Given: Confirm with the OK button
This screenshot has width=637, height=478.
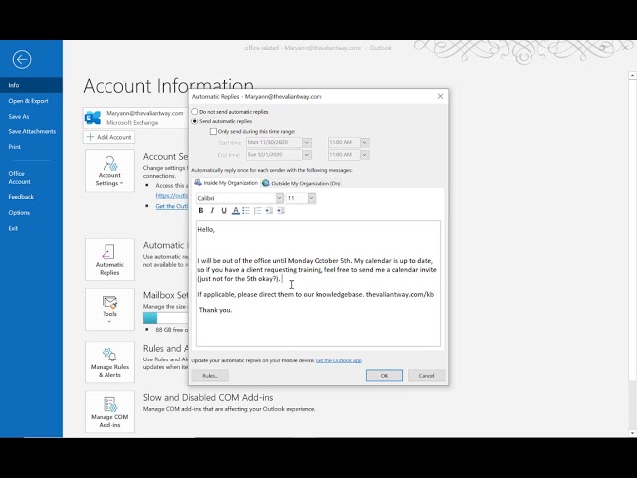Looking at the screenshot, I should (x=384, y=376).
